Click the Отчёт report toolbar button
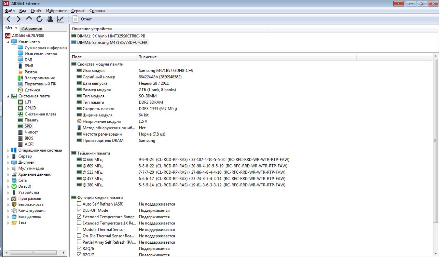This screenshot has height=257, width=439. (x=82, y=19)
